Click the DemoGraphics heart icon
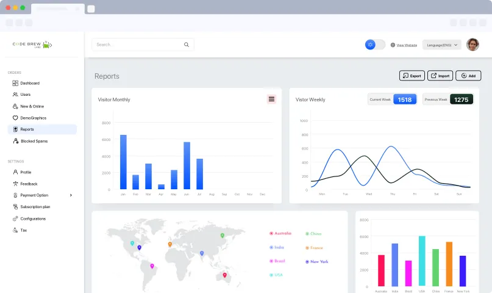This screenshot has width=492, height=293. [x=15, y=118]
